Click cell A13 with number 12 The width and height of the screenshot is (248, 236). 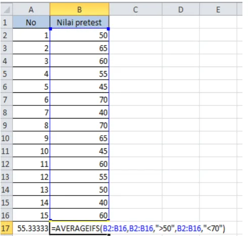coord(31,176)
